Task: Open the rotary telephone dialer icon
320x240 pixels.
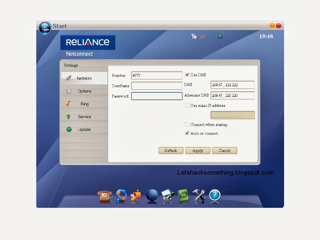Action: [x=105, y=196]
